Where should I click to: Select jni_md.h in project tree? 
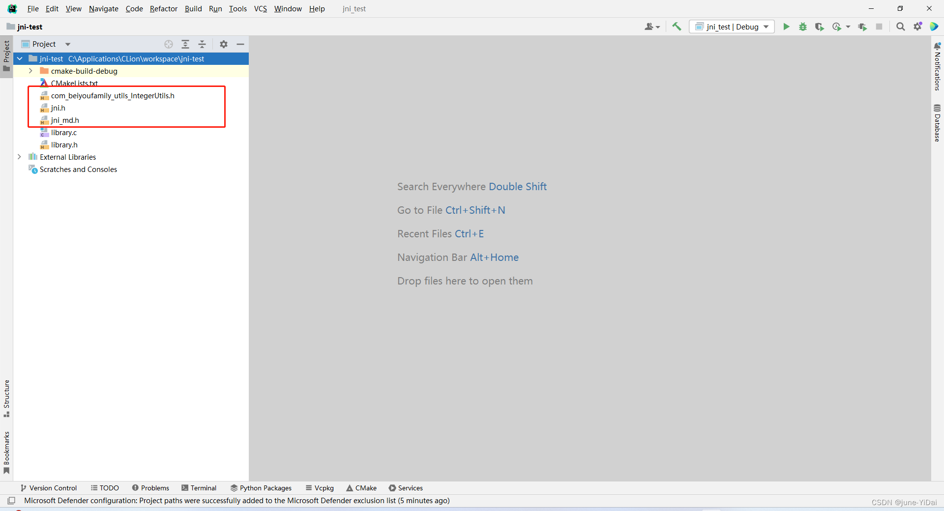click(65, 120)
